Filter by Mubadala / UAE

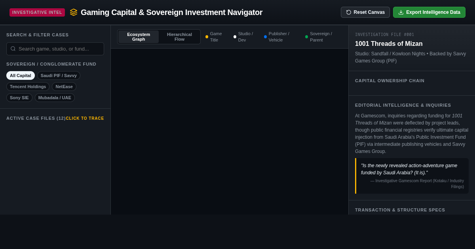pos(55,98)
